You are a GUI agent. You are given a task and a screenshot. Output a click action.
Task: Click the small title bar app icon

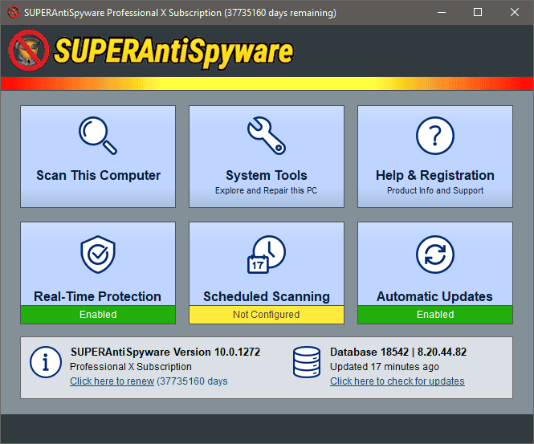(14, 13)
